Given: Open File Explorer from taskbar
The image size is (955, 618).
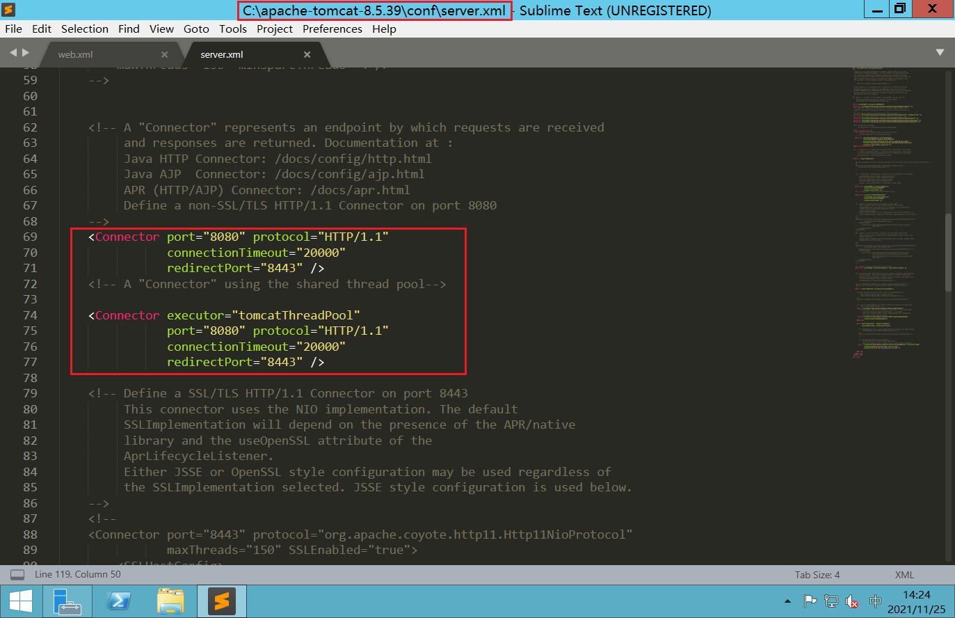Looking at the screenshot, I should [170, 601].
